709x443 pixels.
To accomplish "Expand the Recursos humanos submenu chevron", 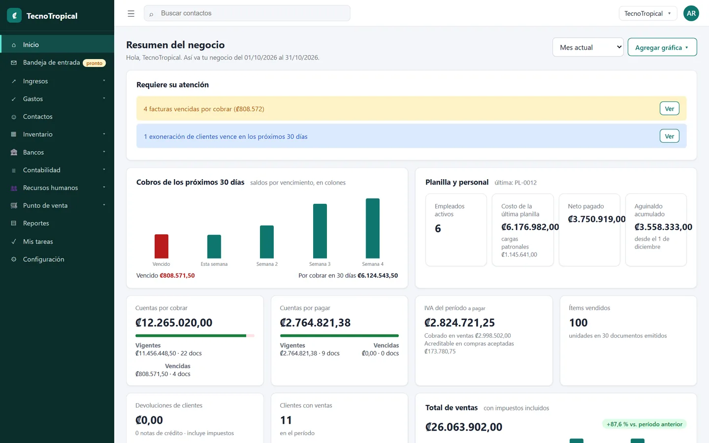I will 104,188.
